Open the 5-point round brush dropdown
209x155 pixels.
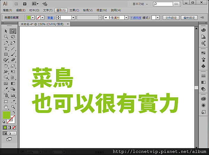[x=126, y=18]
